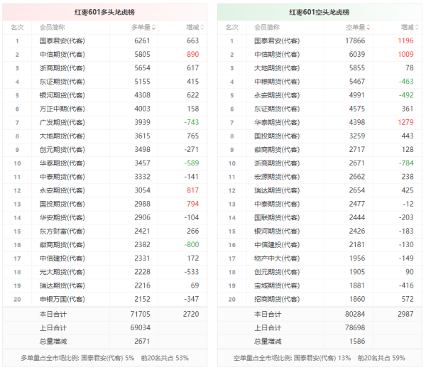Select 方正中期(代客) row
426x370 pixels.
pyautogui.click(x=105, y=109)
